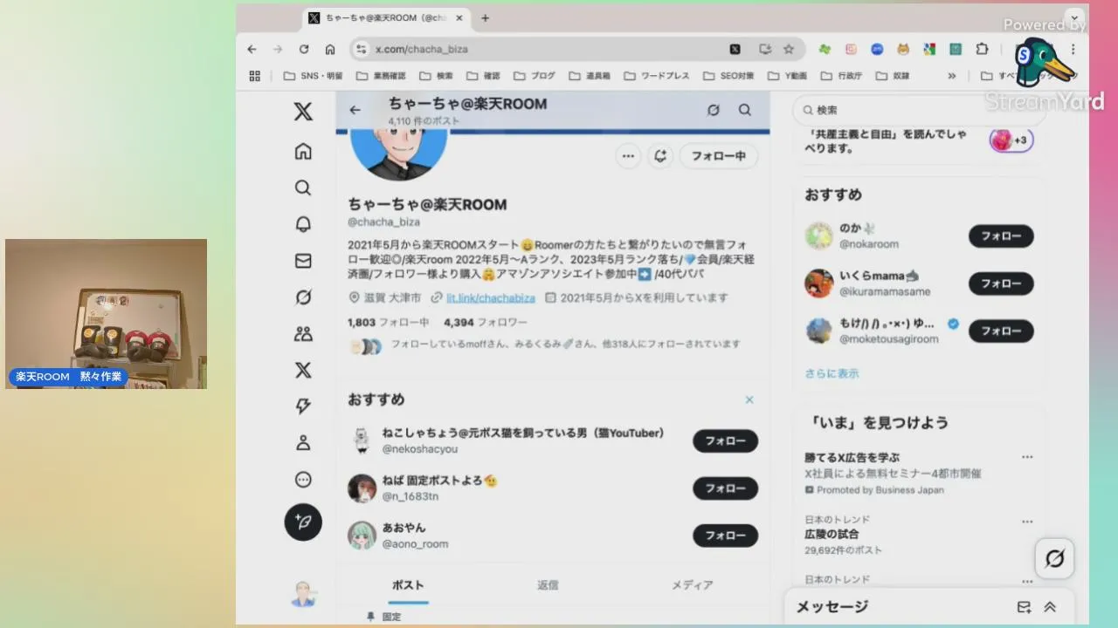Open profile more options ellipsis button
Screen dimensions: 1118x628
click(627, 156)
